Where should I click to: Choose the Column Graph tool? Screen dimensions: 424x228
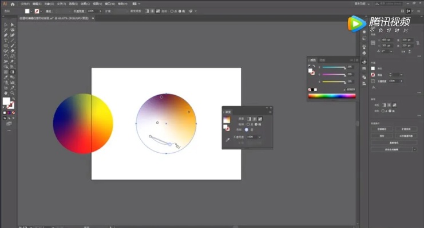13,83
